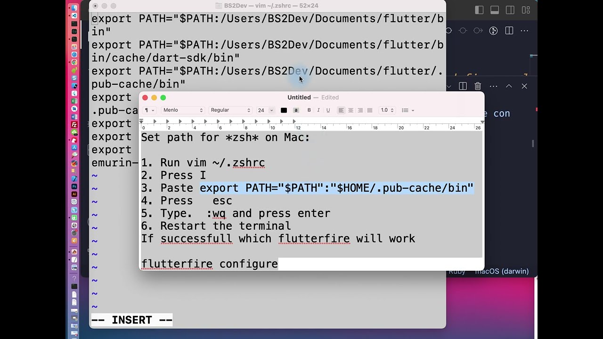Open the Regular typeface dropdown
This screenshot has width=603, height=339.
[x=230, y=110]
